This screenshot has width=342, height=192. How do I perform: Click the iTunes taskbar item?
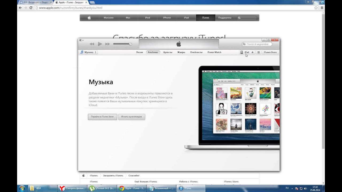click(191, 188)
